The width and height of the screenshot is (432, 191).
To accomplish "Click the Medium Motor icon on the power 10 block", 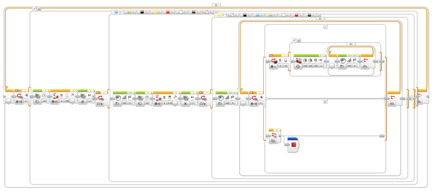I will click(x=140, y=98).
